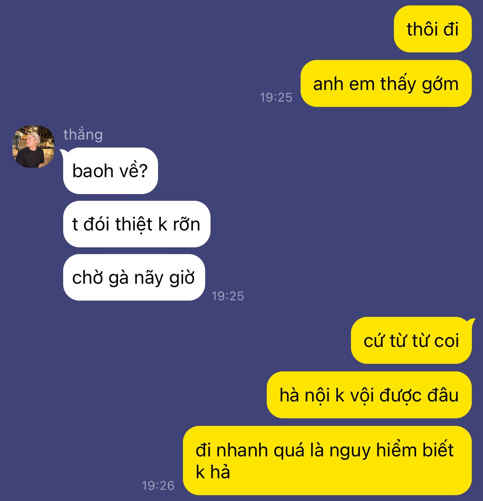Image resolution: width=483 pixels, height=501 pixels.
Task: Tap the 'chờ gà nãy giờ' message
Action: (x=134, y=278)
